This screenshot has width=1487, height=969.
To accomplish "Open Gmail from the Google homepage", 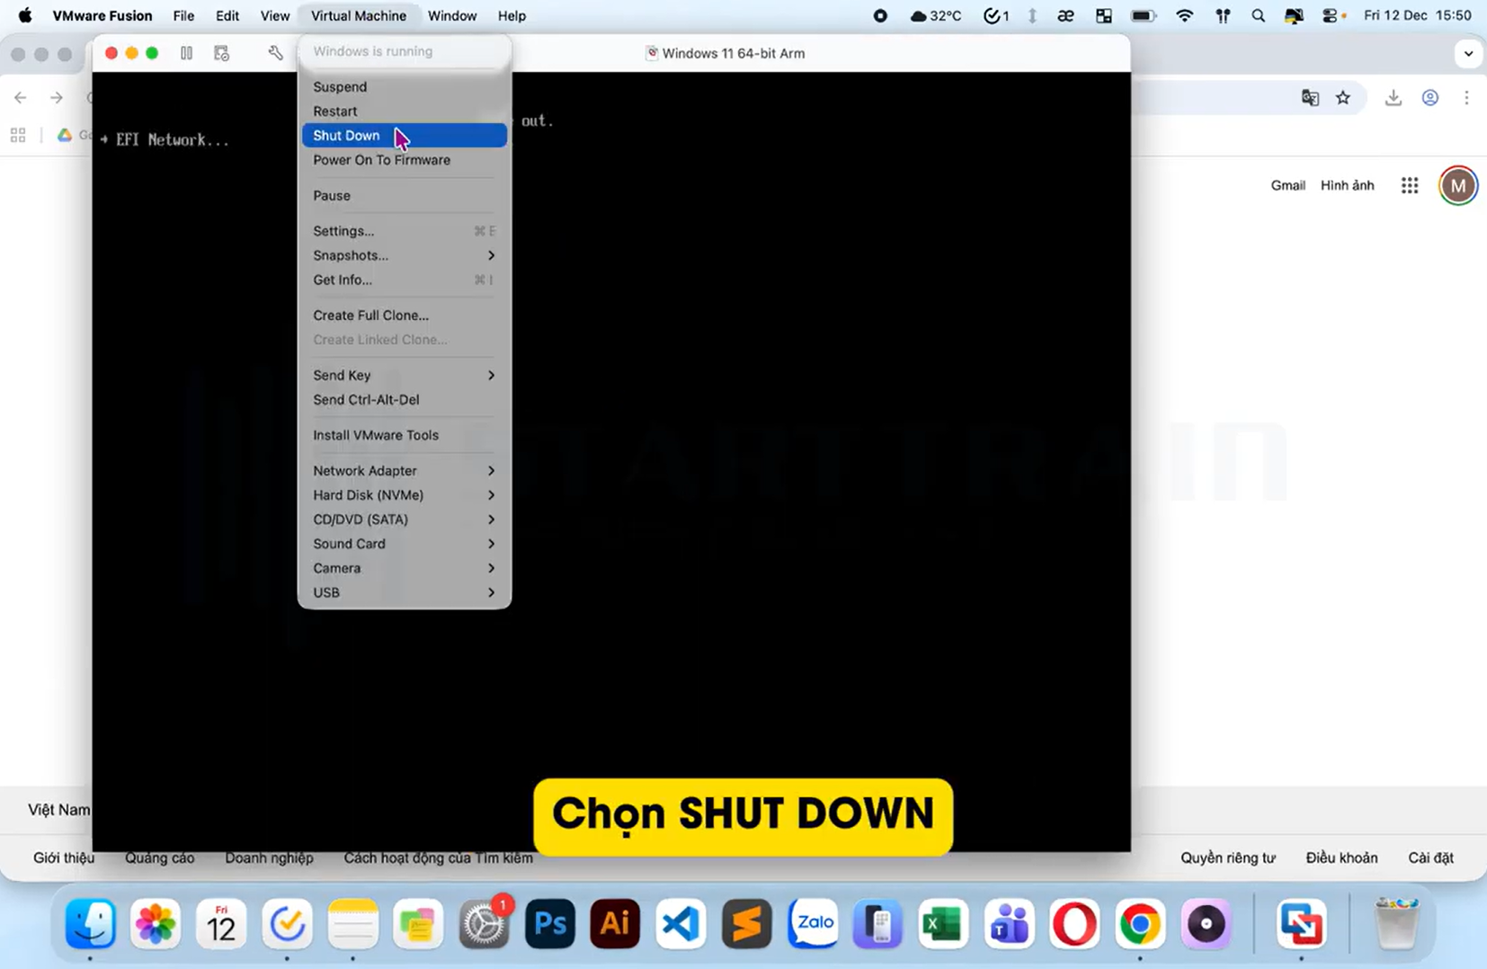I will pyautogui.click(x=1287, y=184).
